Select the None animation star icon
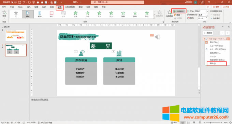232x124 pixels. pyautogui.click(x=16, y=14)
